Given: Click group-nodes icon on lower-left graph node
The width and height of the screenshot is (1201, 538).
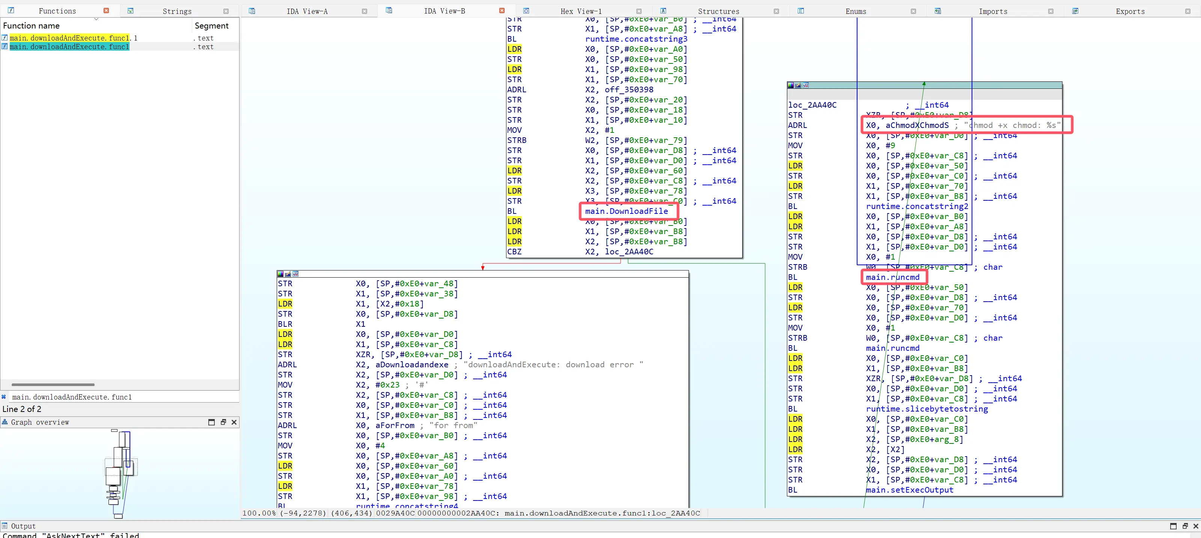Looking at the screenshot, I should 295,274.
